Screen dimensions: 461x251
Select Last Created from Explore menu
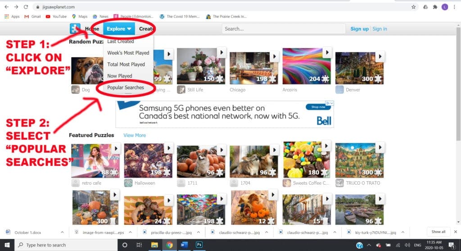click(x=121, y=41)
